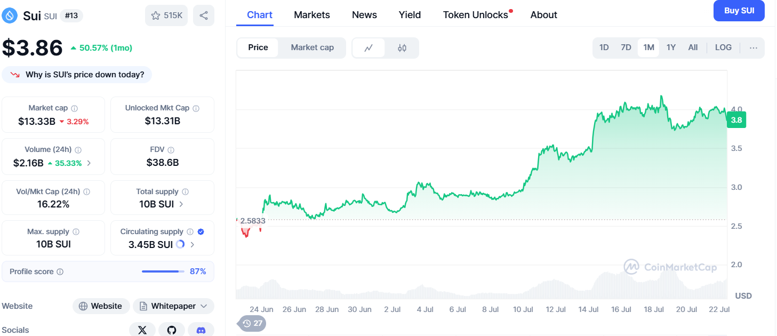Image resolution: width=777 pixels, height=336 pixels.
Task: Open chart more options ellipsis
Action: (753, 47)
